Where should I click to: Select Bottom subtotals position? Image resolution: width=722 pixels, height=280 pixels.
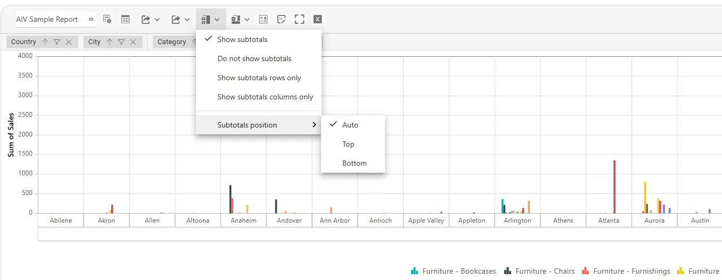click(353, 163)
